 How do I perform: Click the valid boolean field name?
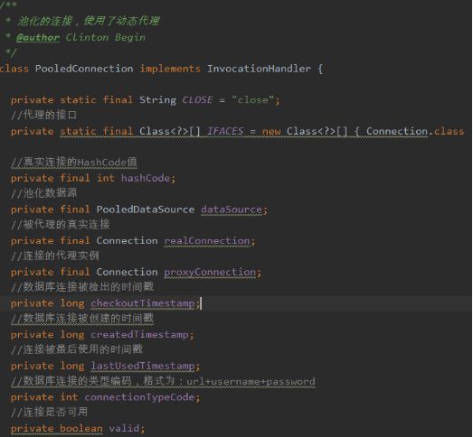tap(124, 429)
